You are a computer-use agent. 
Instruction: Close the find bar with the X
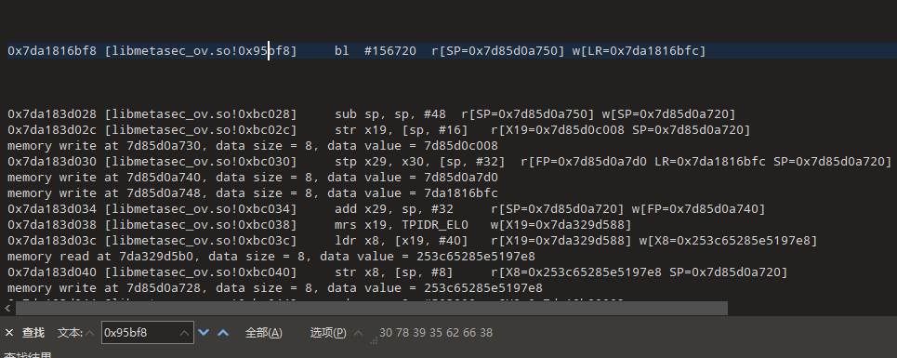[9, 332]
